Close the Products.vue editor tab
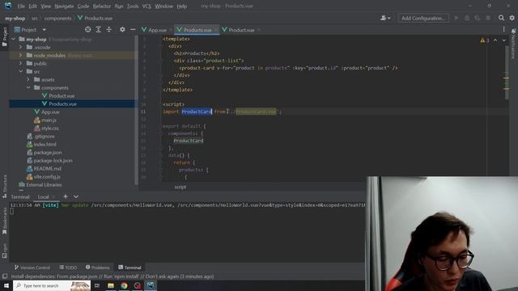Viewport: 518px width, 291px height. point(215,30)
